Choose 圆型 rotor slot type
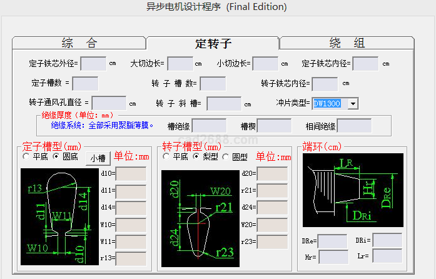The image size is (436, 279). coord(226,157)
